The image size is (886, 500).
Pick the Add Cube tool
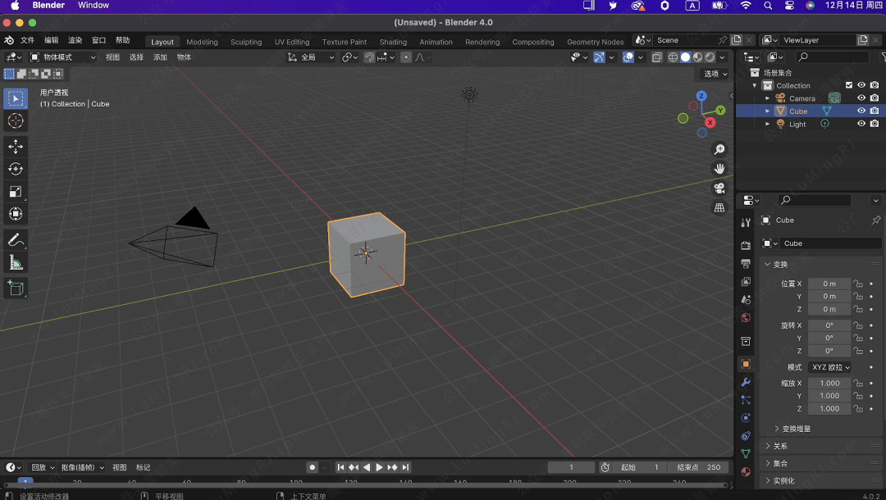point(16,288)
